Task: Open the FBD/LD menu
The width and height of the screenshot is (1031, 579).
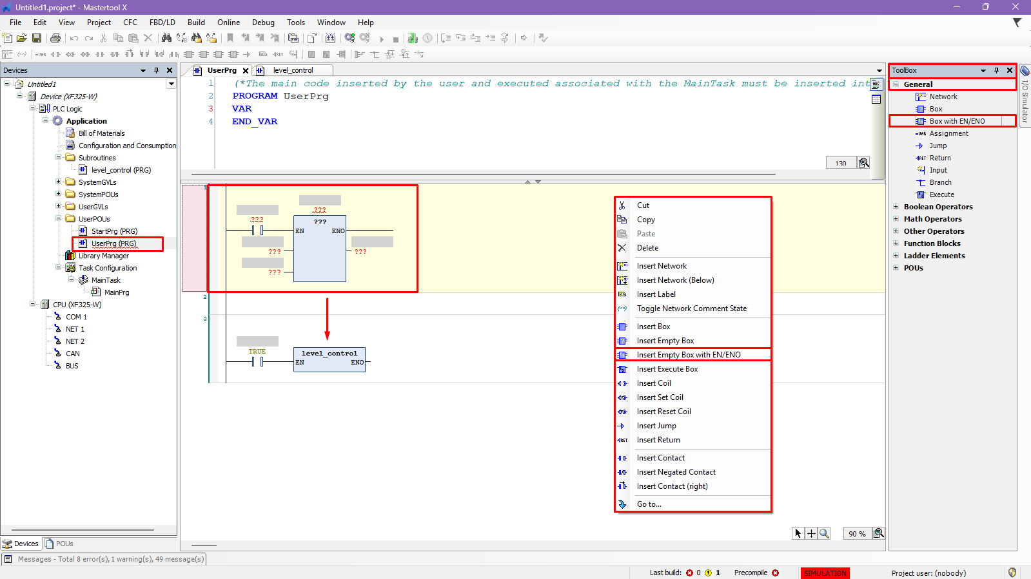Action: click(162, 23)
